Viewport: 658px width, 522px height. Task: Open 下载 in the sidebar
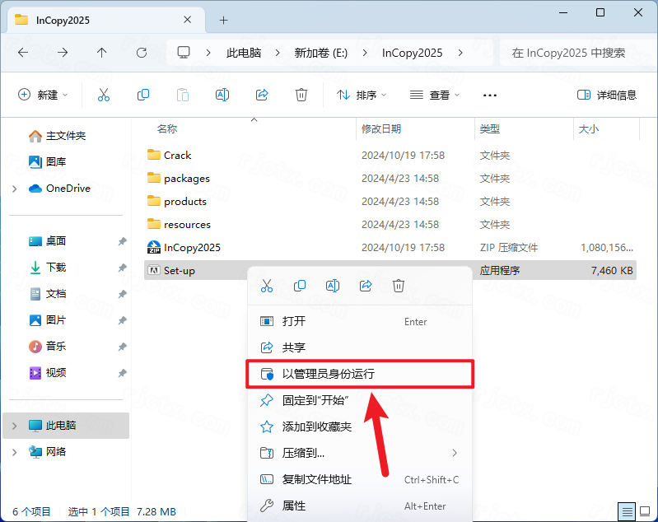coord(56,268)
